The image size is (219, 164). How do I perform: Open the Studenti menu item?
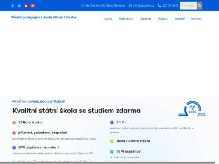(x=145, y=19)
